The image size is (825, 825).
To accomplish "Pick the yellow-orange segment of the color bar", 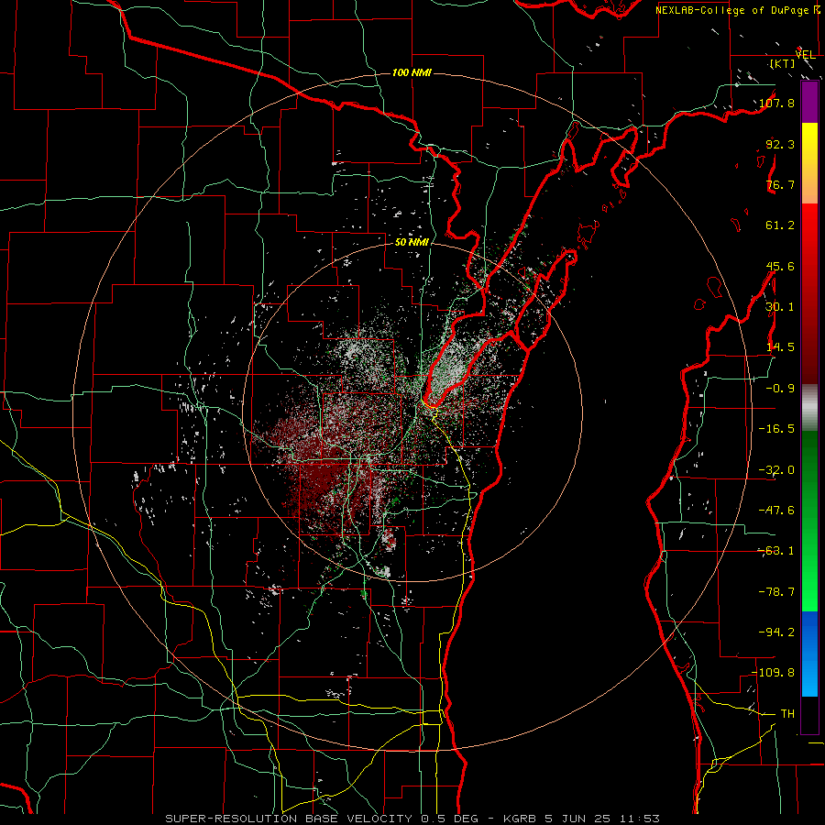I will 809,163.
